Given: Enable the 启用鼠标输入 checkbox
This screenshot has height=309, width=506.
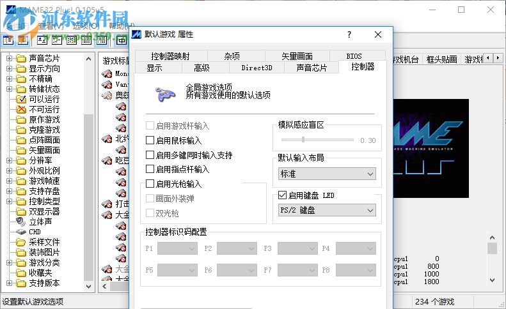Looking at the screenshot, I should tap(150, 140).
